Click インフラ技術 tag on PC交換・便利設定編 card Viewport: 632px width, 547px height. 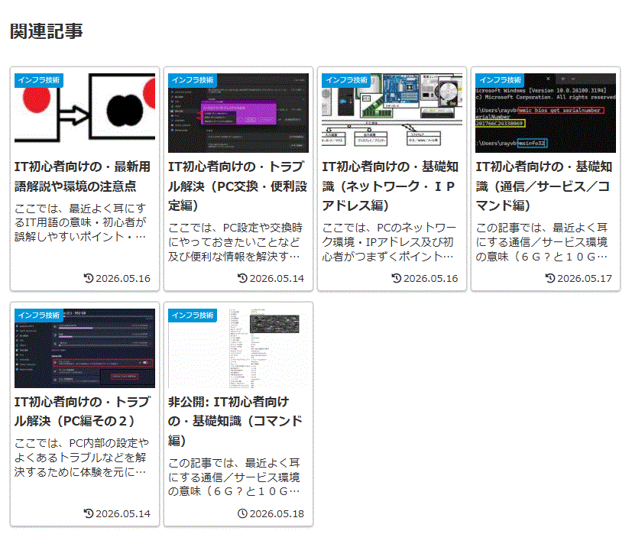point(193,79)
